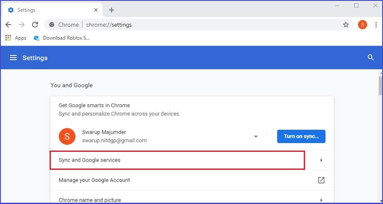Open the Apps shortcut in bookmarks bar
383x204 pixels.
point(16,38)
